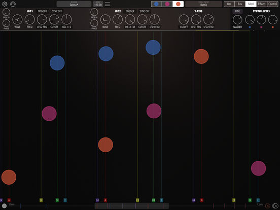Switch to the Osc tab
Screen dimensions: 280x210
(x=229, y=4)
